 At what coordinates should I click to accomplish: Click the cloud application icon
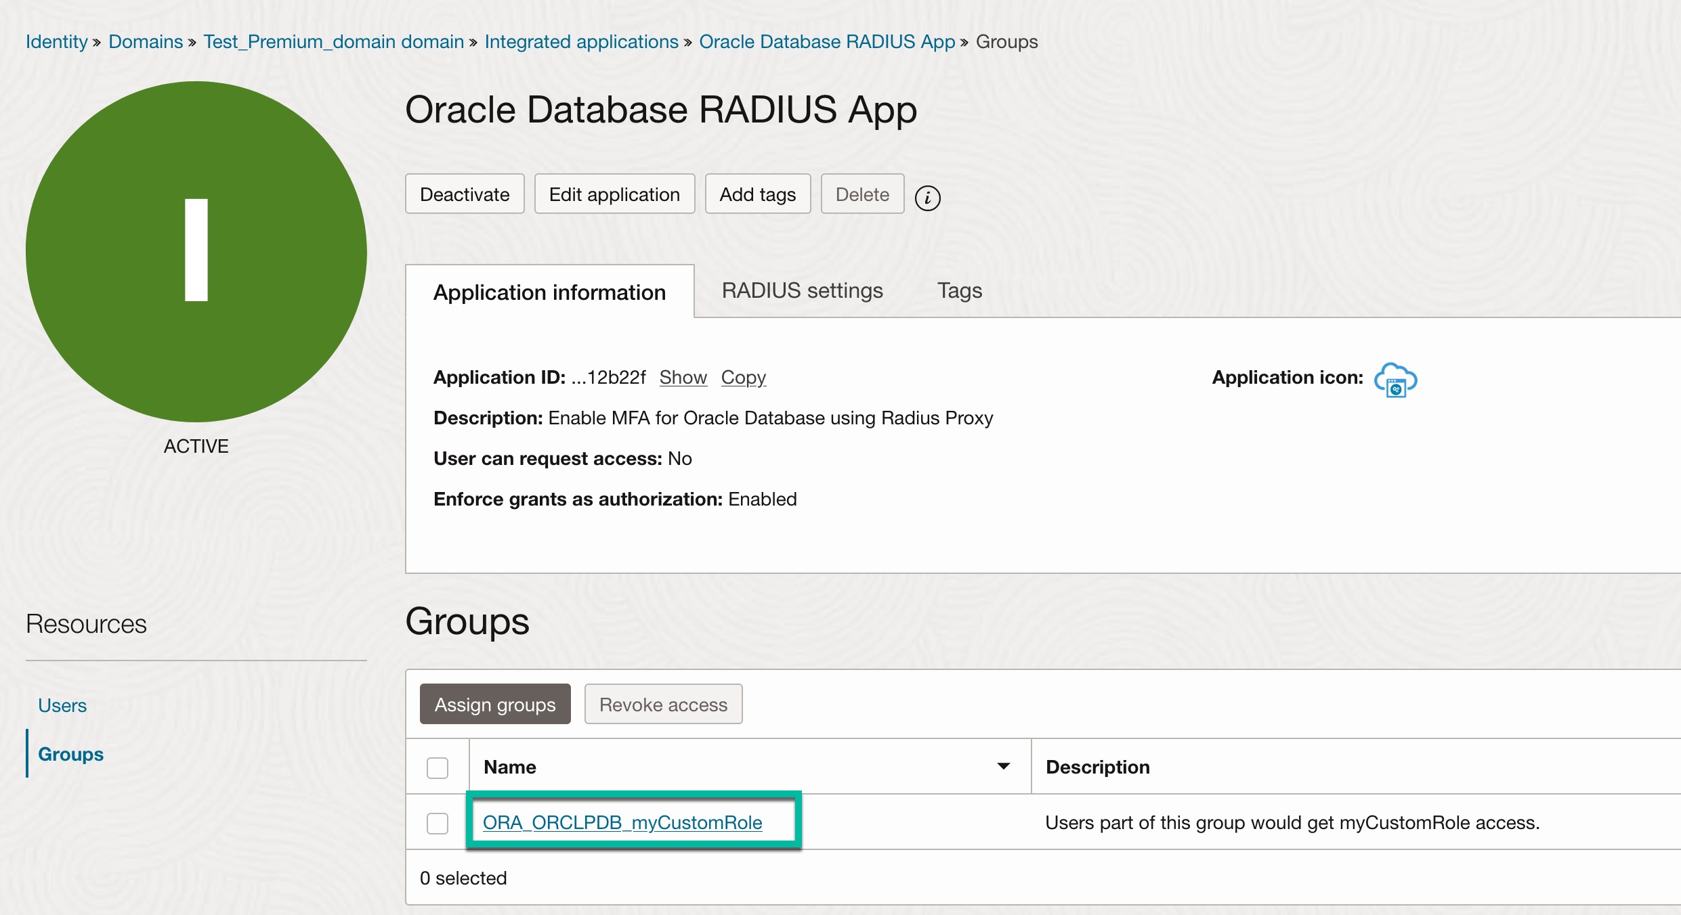click(1395, 380)
